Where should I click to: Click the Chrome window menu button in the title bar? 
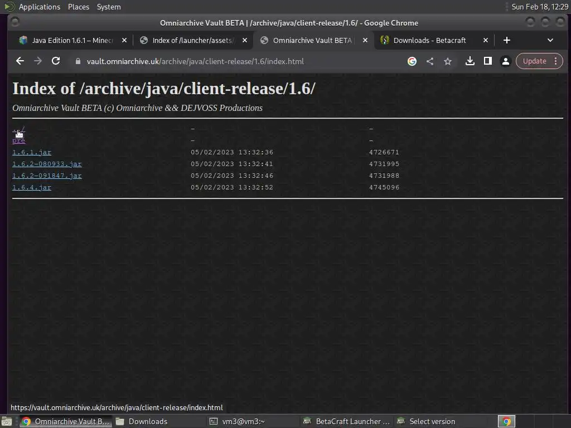(x=14, y=22)
